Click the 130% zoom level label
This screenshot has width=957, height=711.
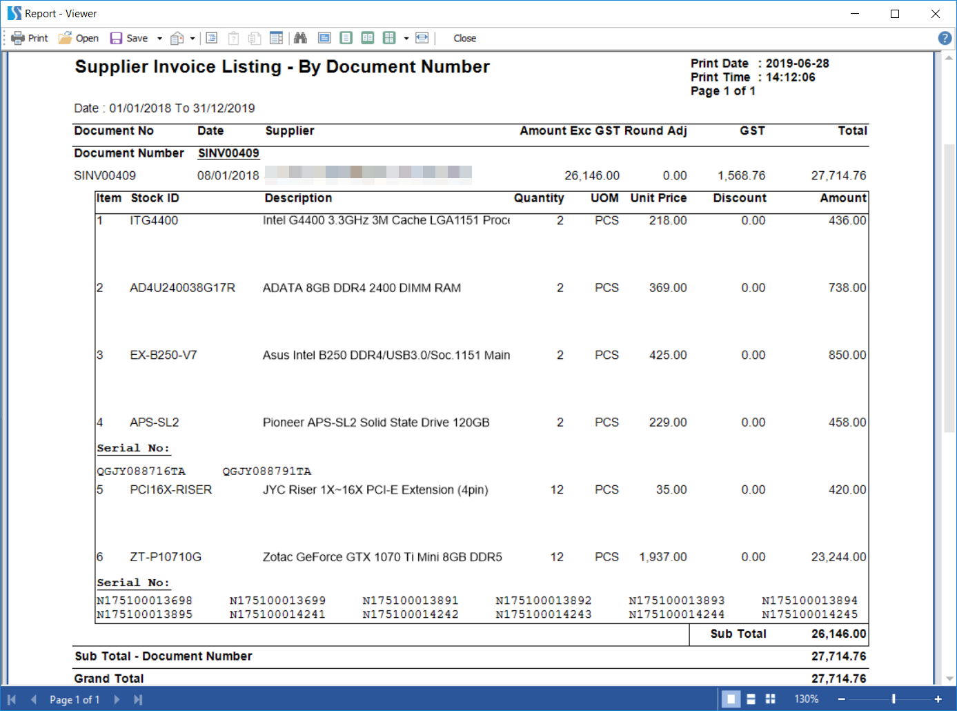(806, 699)
